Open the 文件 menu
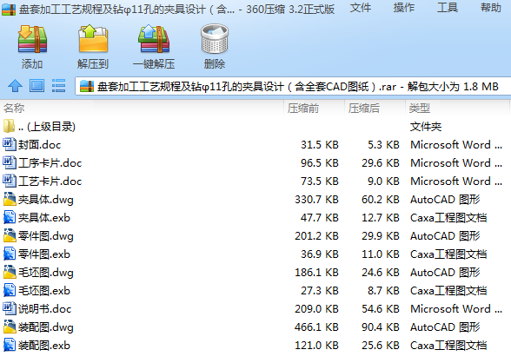Image resolution: width=511 pixels, height=363 pixels. pos(361,8)
